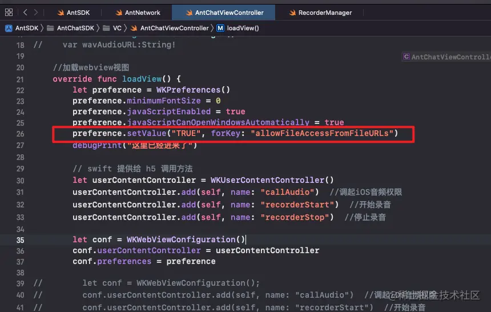
Task: Click WKWebViewConfiguration() on line 35
Action: (x=186, y=239)
